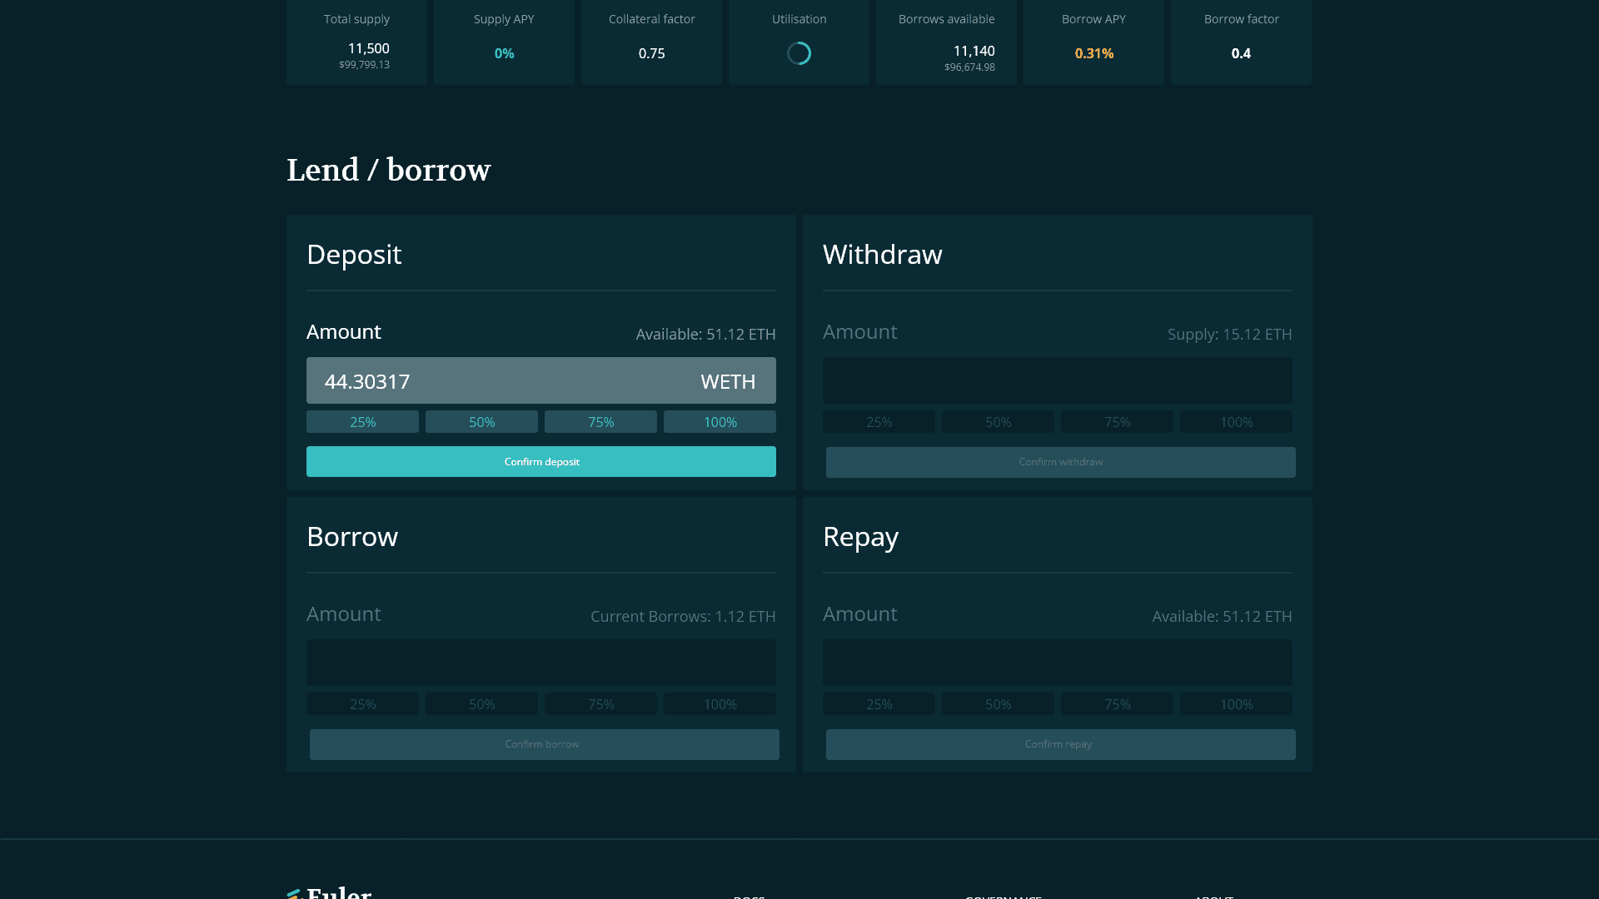Click the Euler logo in footer
The height and width of the screenshot is (899, 1599).
click(330, 892)
